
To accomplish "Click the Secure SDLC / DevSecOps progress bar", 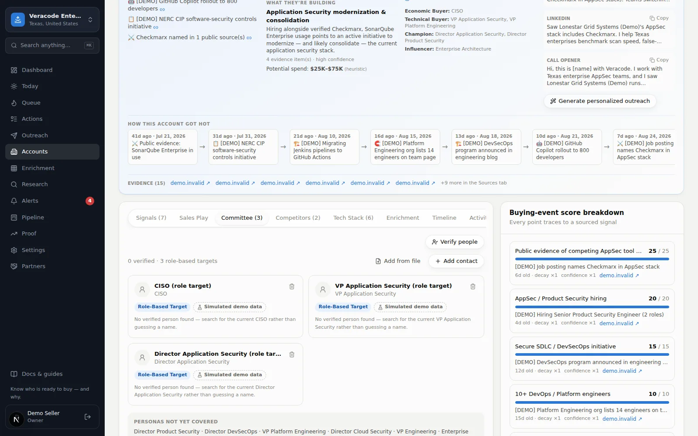I will coord(592,355).
